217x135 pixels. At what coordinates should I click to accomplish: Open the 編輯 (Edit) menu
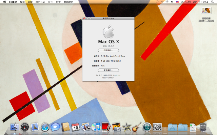pos(30,2)
